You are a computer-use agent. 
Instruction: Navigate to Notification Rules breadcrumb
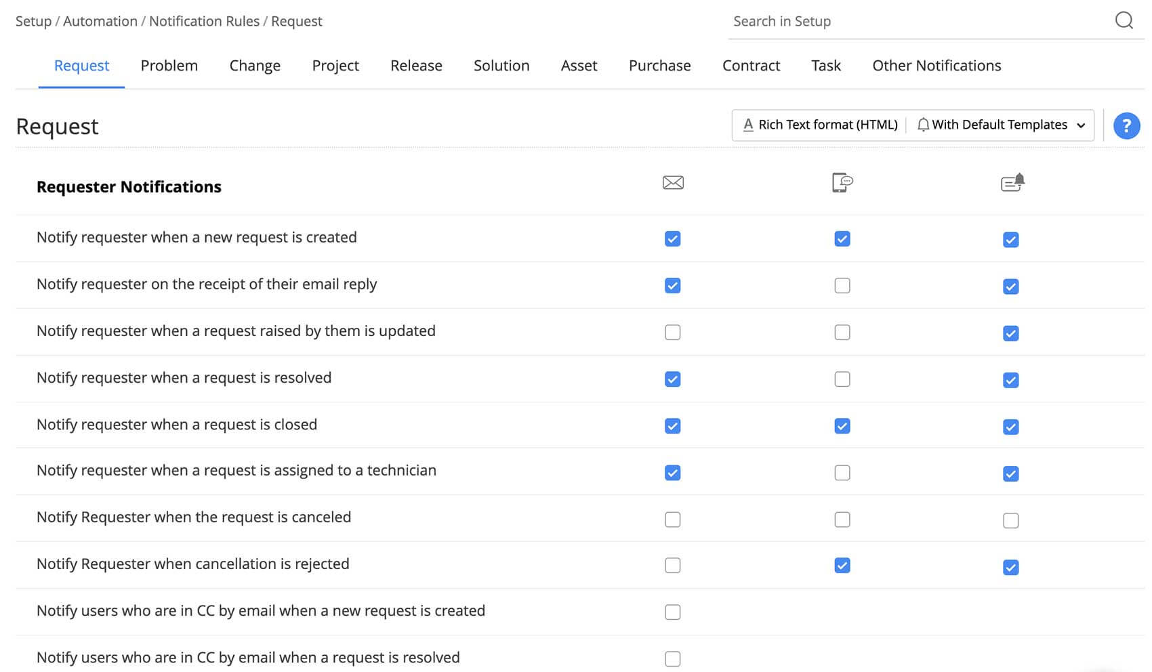pos(204,22)
